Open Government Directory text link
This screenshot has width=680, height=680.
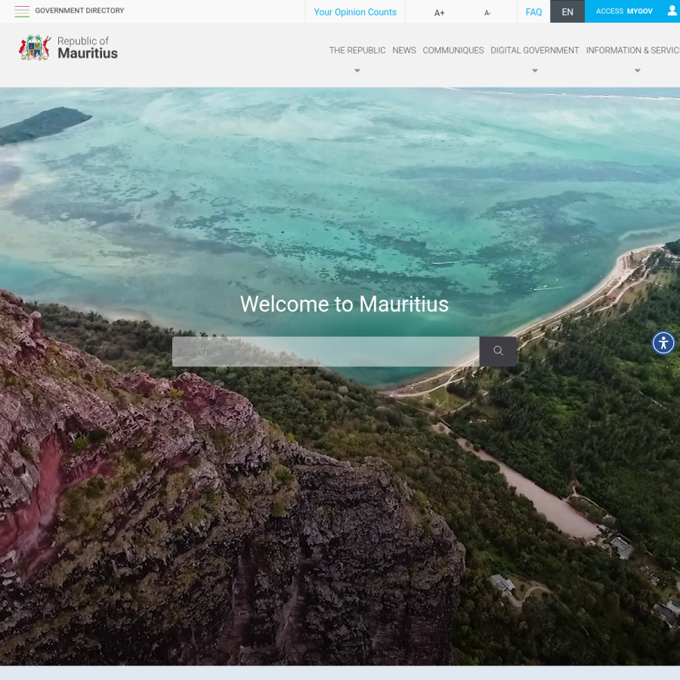pos(79,11)
